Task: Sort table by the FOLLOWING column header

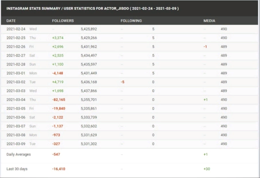Action: point(132,21)
